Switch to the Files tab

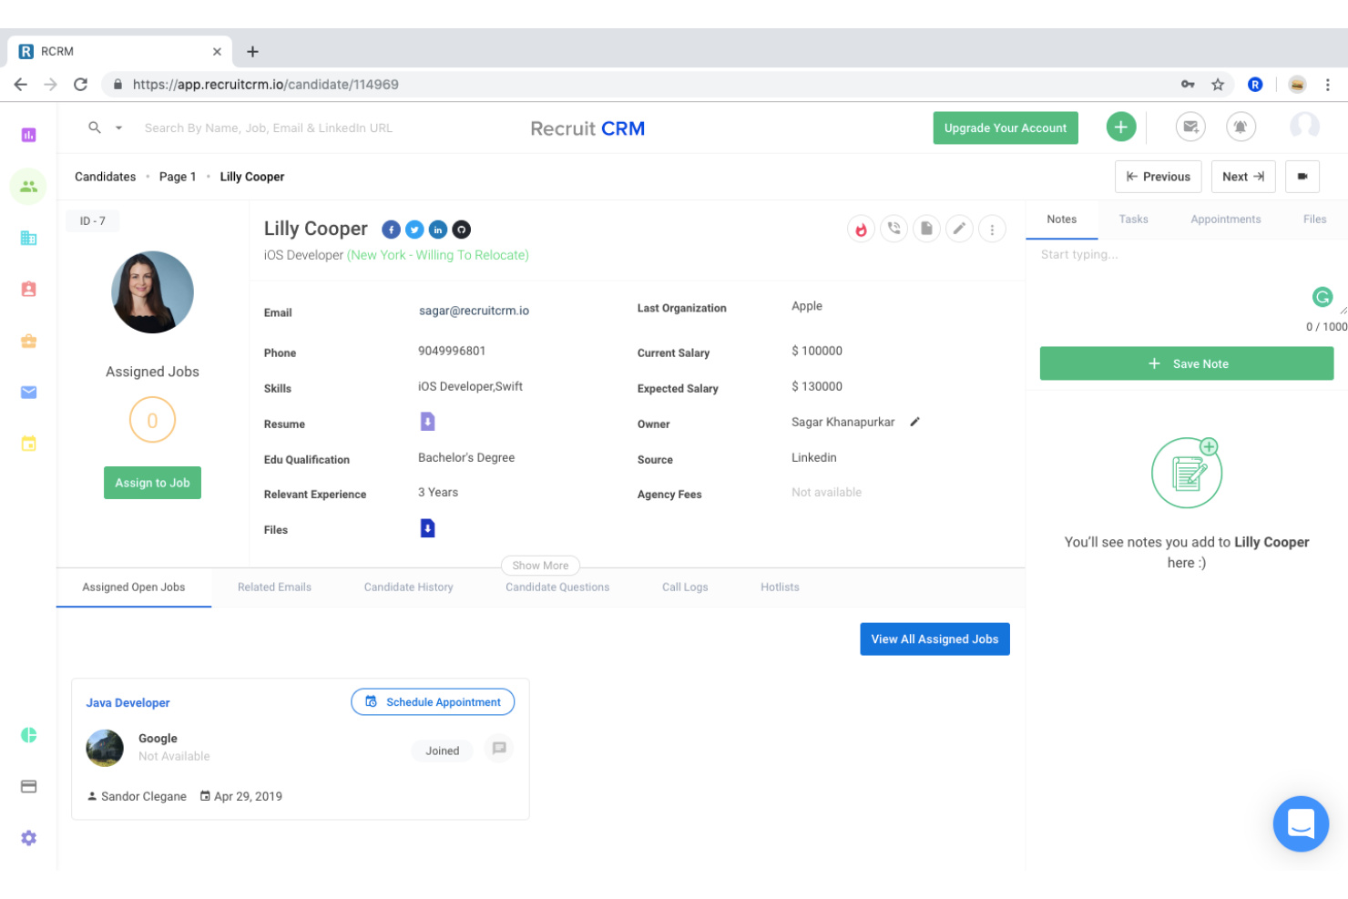point(1314,220)
